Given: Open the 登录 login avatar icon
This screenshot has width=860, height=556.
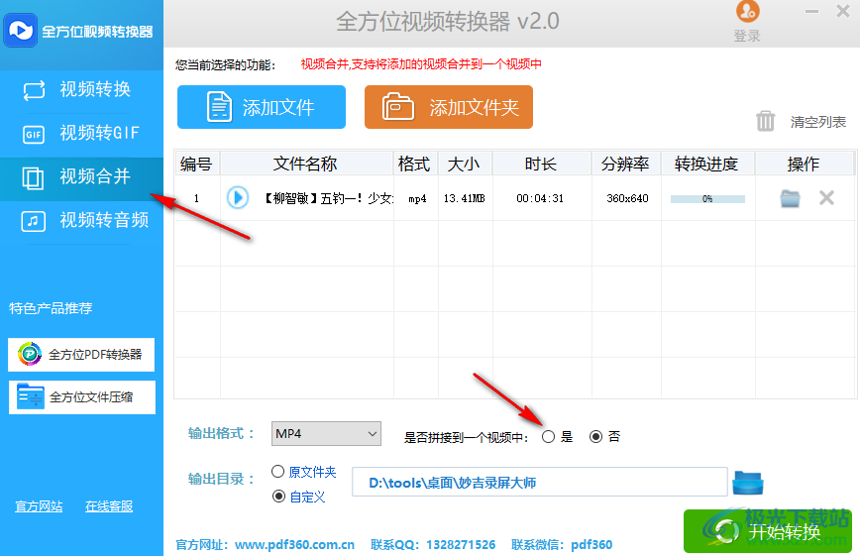Looking at the screenshot, I should tap(748, 11).
